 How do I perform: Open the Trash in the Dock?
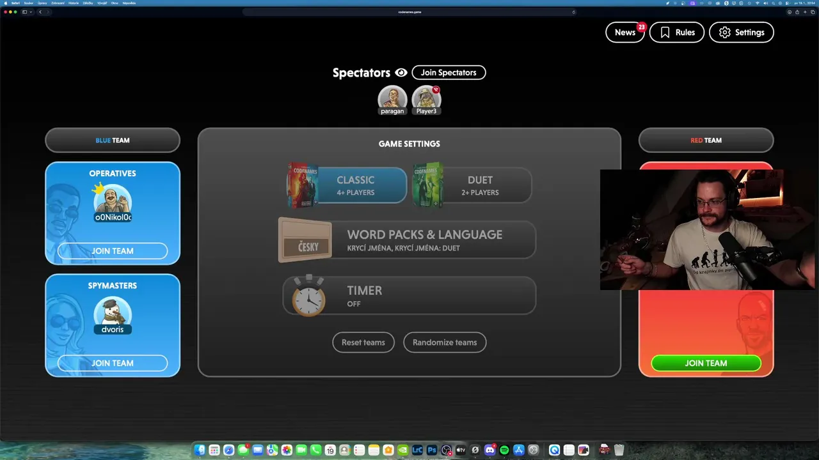[x=619, y=450]
